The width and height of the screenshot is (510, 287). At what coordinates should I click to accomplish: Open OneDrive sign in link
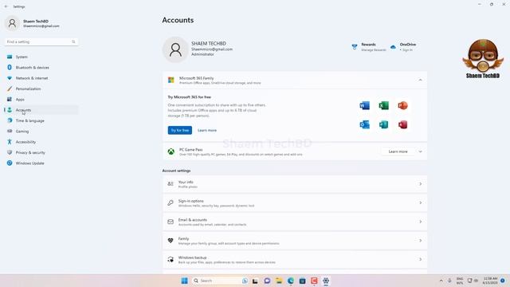[x=407, y=50]
